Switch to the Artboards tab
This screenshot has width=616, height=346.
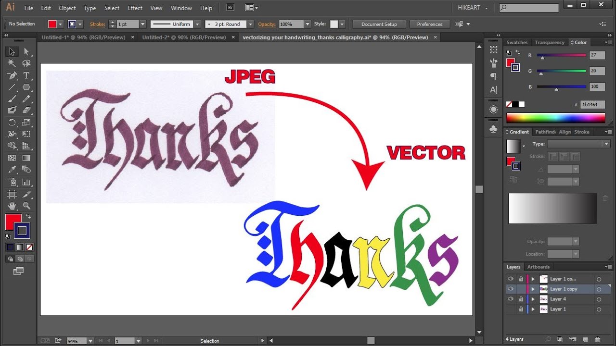click(x=538, y=267)
